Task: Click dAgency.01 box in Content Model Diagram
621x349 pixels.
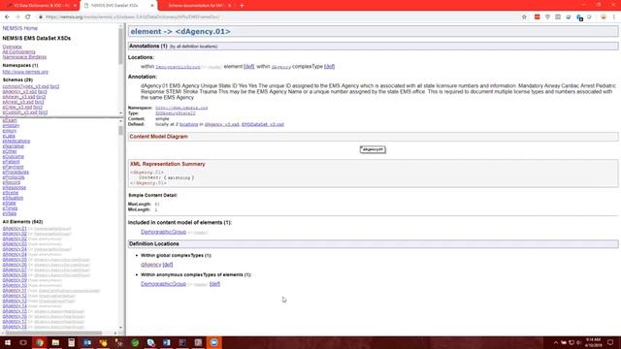Action: click(373, 149)
